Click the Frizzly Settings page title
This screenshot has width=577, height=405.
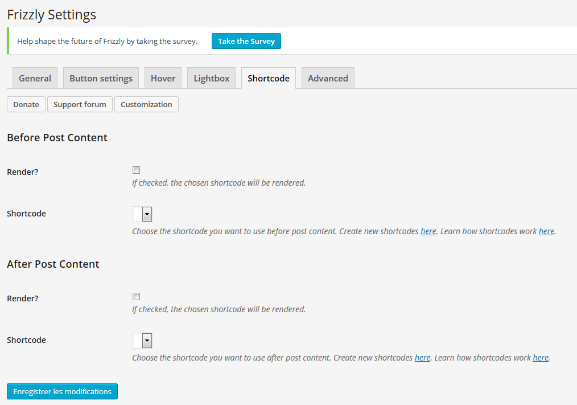coord(52,15)
